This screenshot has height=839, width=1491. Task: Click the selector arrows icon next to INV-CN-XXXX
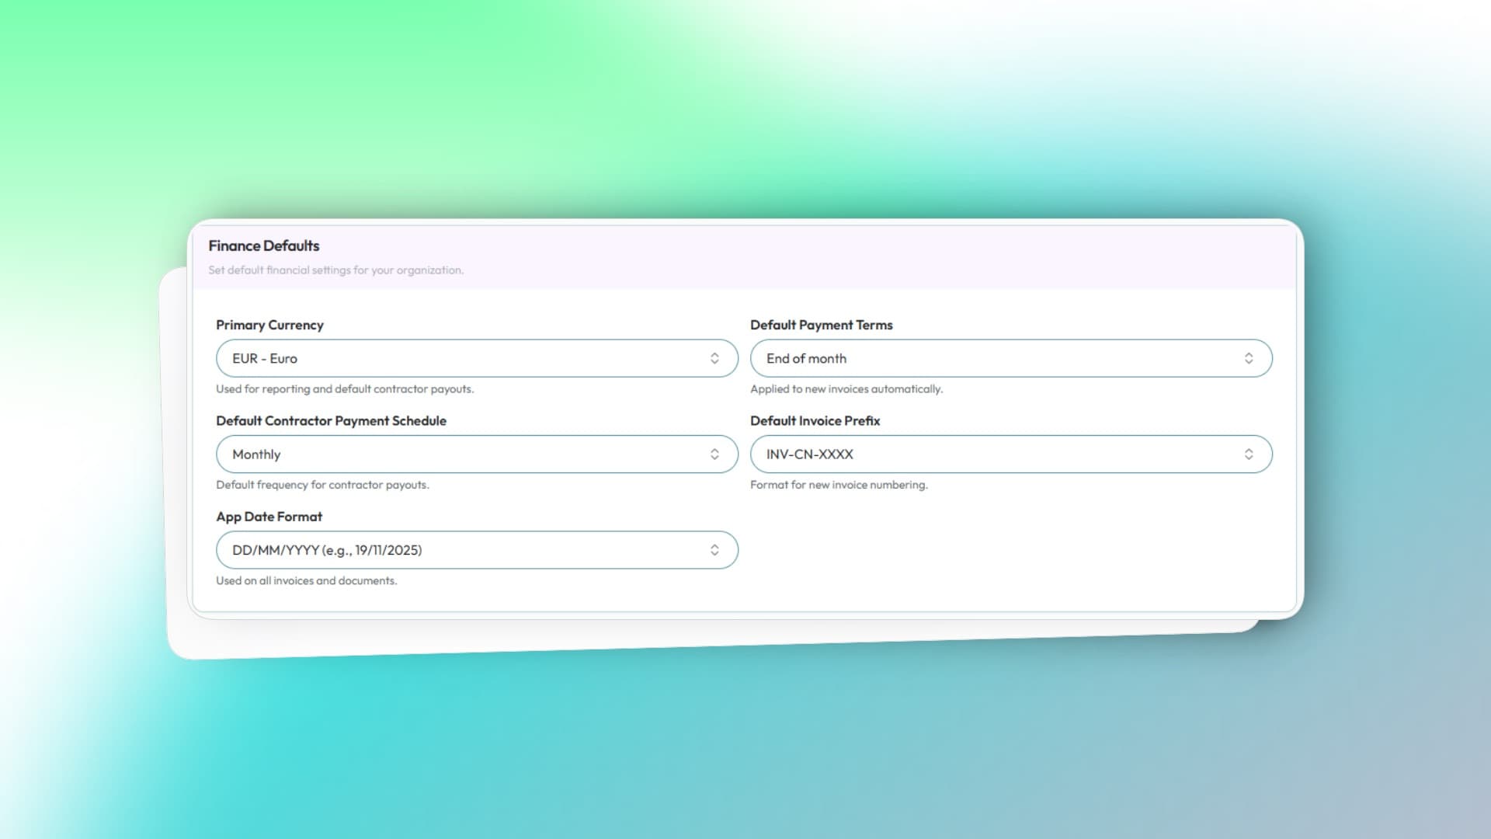[x=1249, y=454]
